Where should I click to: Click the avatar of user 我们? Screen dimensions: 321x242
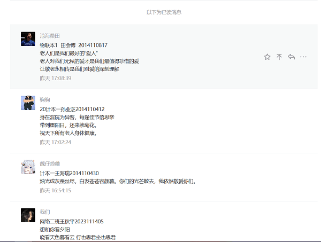(x=28, y=215)
